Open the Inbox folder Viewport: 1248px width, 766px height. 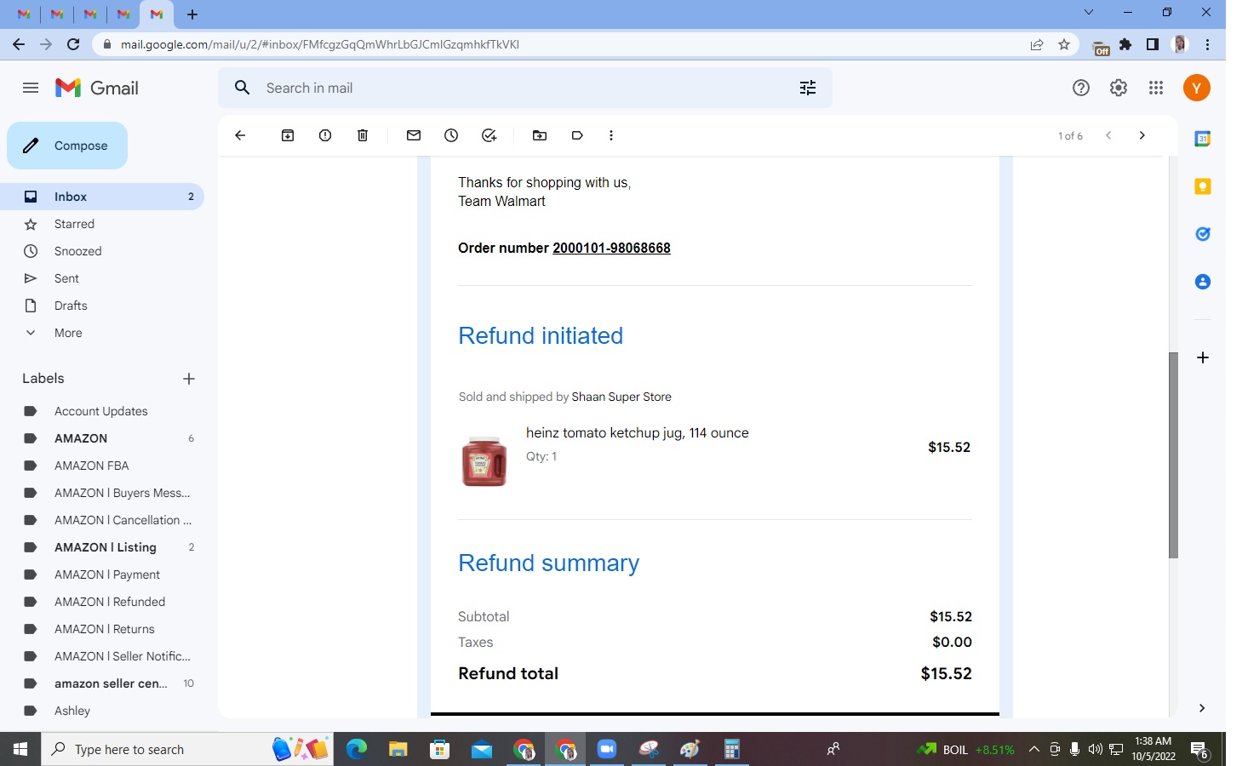click(x=102, y=197)
